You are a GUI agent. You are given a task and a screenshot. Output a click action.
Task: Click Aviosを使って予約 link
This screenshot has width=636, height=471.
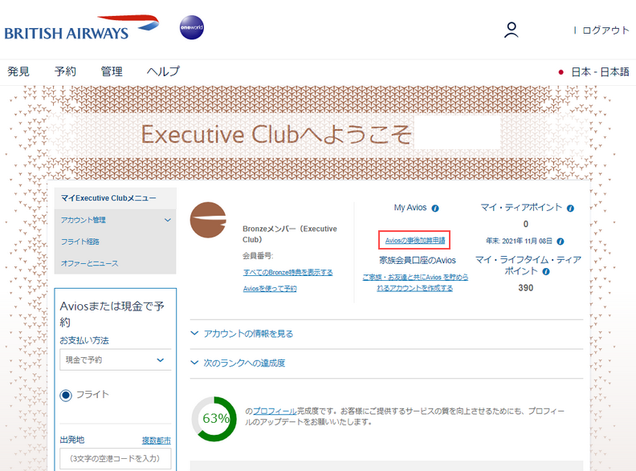point(270,289)
